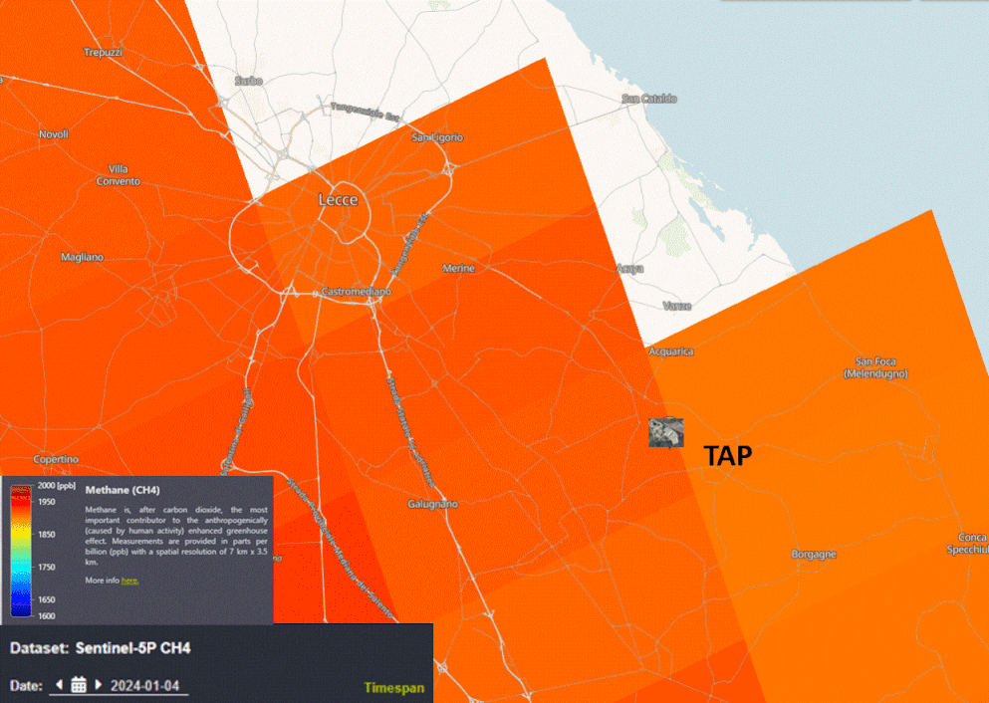This screenshot has height=703, width=989.
Task: Select the Trepuzzi town label
Action: (103, 52)
